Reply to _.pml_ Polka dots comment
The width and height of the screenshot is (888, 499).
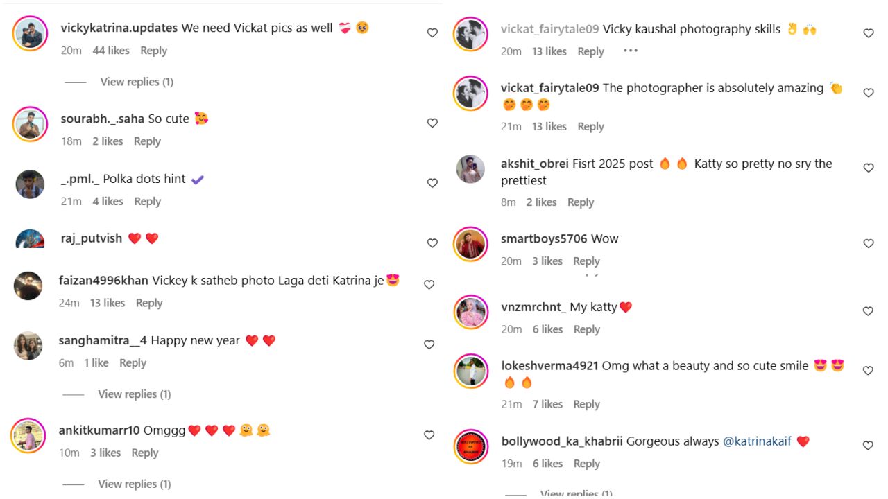(148, 201)
